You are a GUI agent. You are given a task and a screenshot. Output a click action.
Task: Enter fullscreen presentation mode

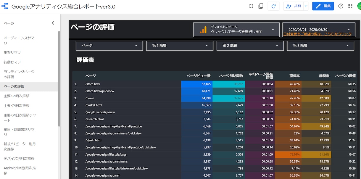(x=251, y=6)
